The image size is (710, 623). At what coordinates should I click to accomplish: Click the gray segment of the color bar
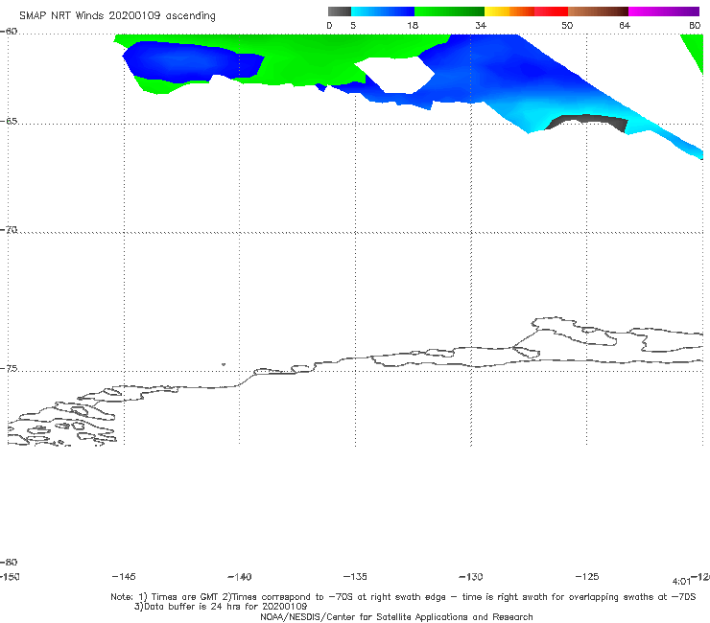[x=339, y=12]
